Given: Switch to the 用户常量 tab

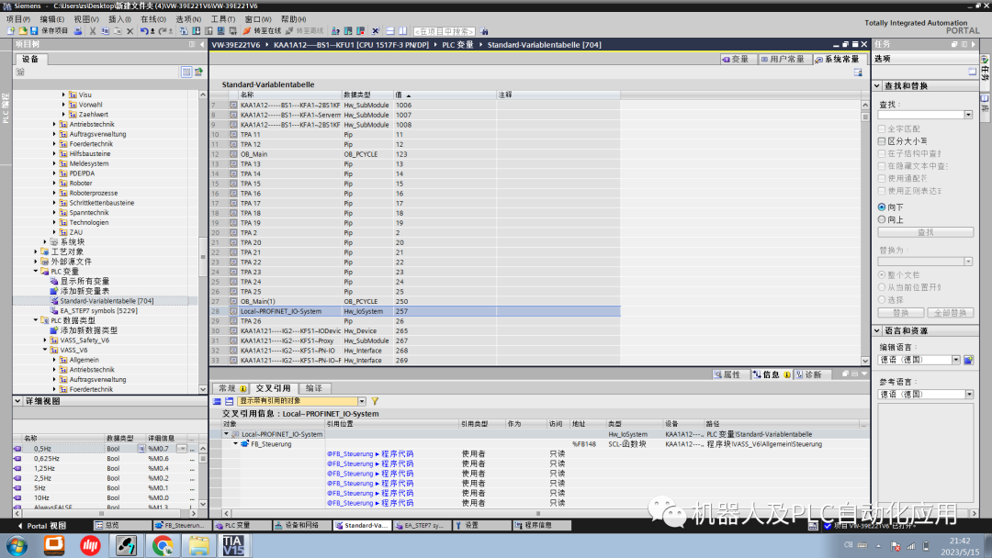Looking at the screenshot, I should coord(783,59).
